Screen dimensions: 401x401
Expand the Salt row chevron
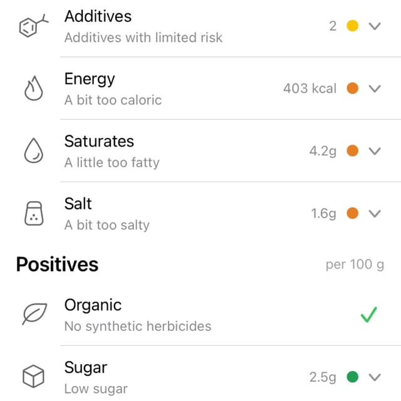[375, 213]
